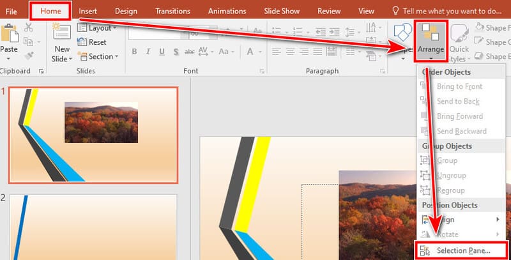The height and width of the screenshot is (260, 511).
Task: Click the Font Color A icon
Action: click(x=250, y=52)
